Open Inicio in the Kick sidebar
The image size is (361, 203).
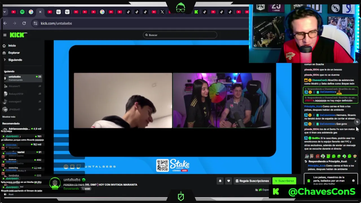tap(12, 46)
